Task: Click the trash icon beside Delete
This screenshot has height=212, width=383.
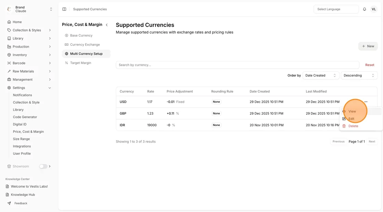Action: [x=344, y=126]
